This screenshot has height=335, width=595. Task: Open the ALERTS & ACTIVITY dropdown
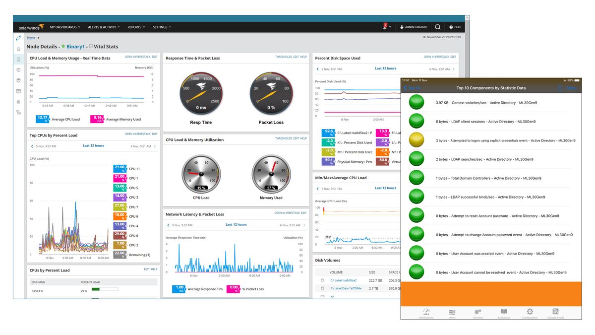coord(103,27)
